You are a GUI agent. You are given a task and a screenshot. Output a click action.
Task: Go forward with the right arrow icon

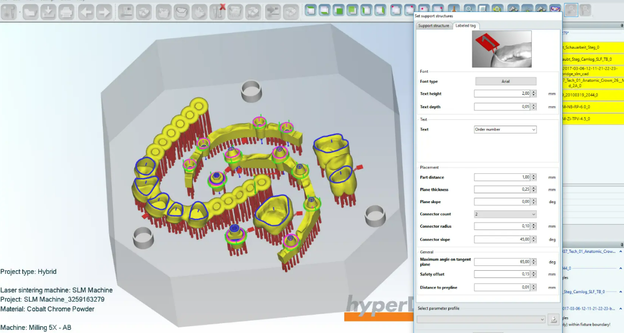coord(104,12)
